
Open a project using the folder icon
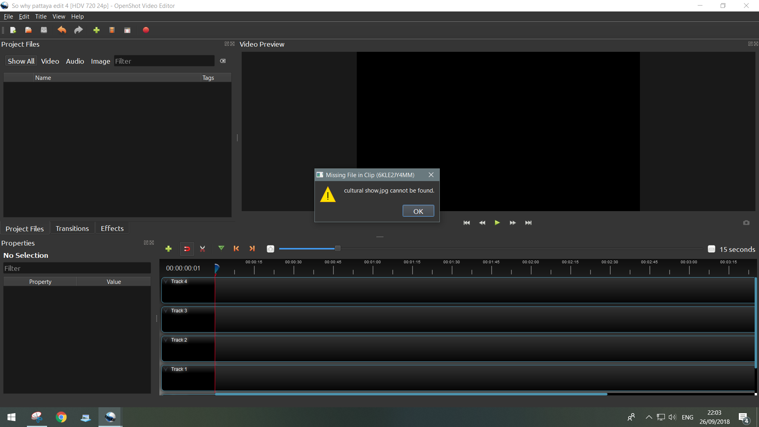pyautogui.click(x=28, y=30)
